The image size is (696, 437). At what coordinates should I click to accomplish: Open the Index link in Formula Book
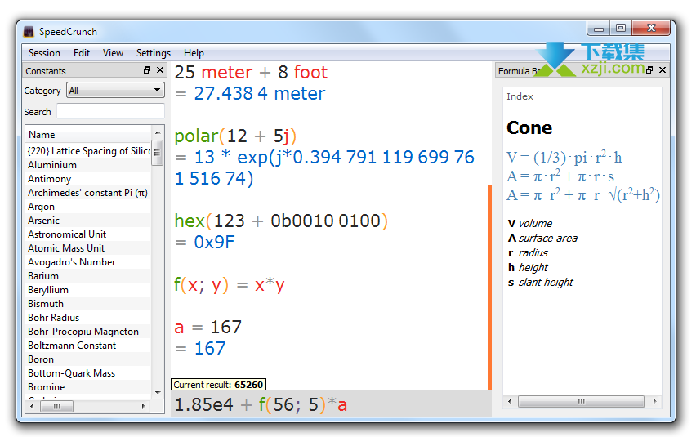click(x=520, y=96)
